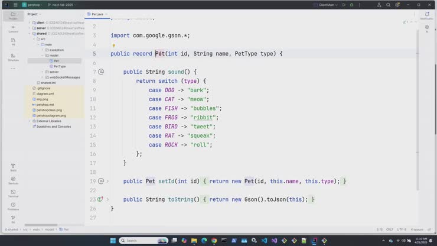The height and width of the screenshot is (246, 437).
Task: Select Pet class in project tree
Action: (x=54, y=61)
